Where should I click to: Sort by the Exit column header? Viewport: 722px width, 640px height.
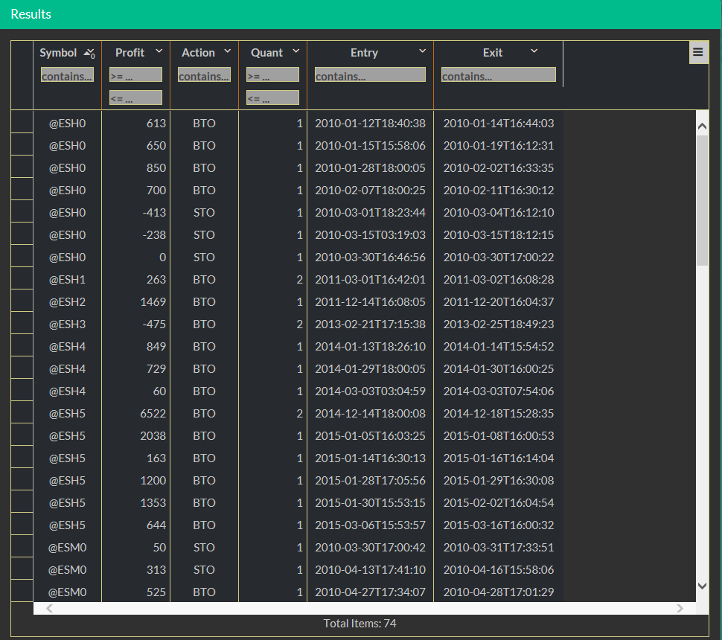click(x=493, y=53)
